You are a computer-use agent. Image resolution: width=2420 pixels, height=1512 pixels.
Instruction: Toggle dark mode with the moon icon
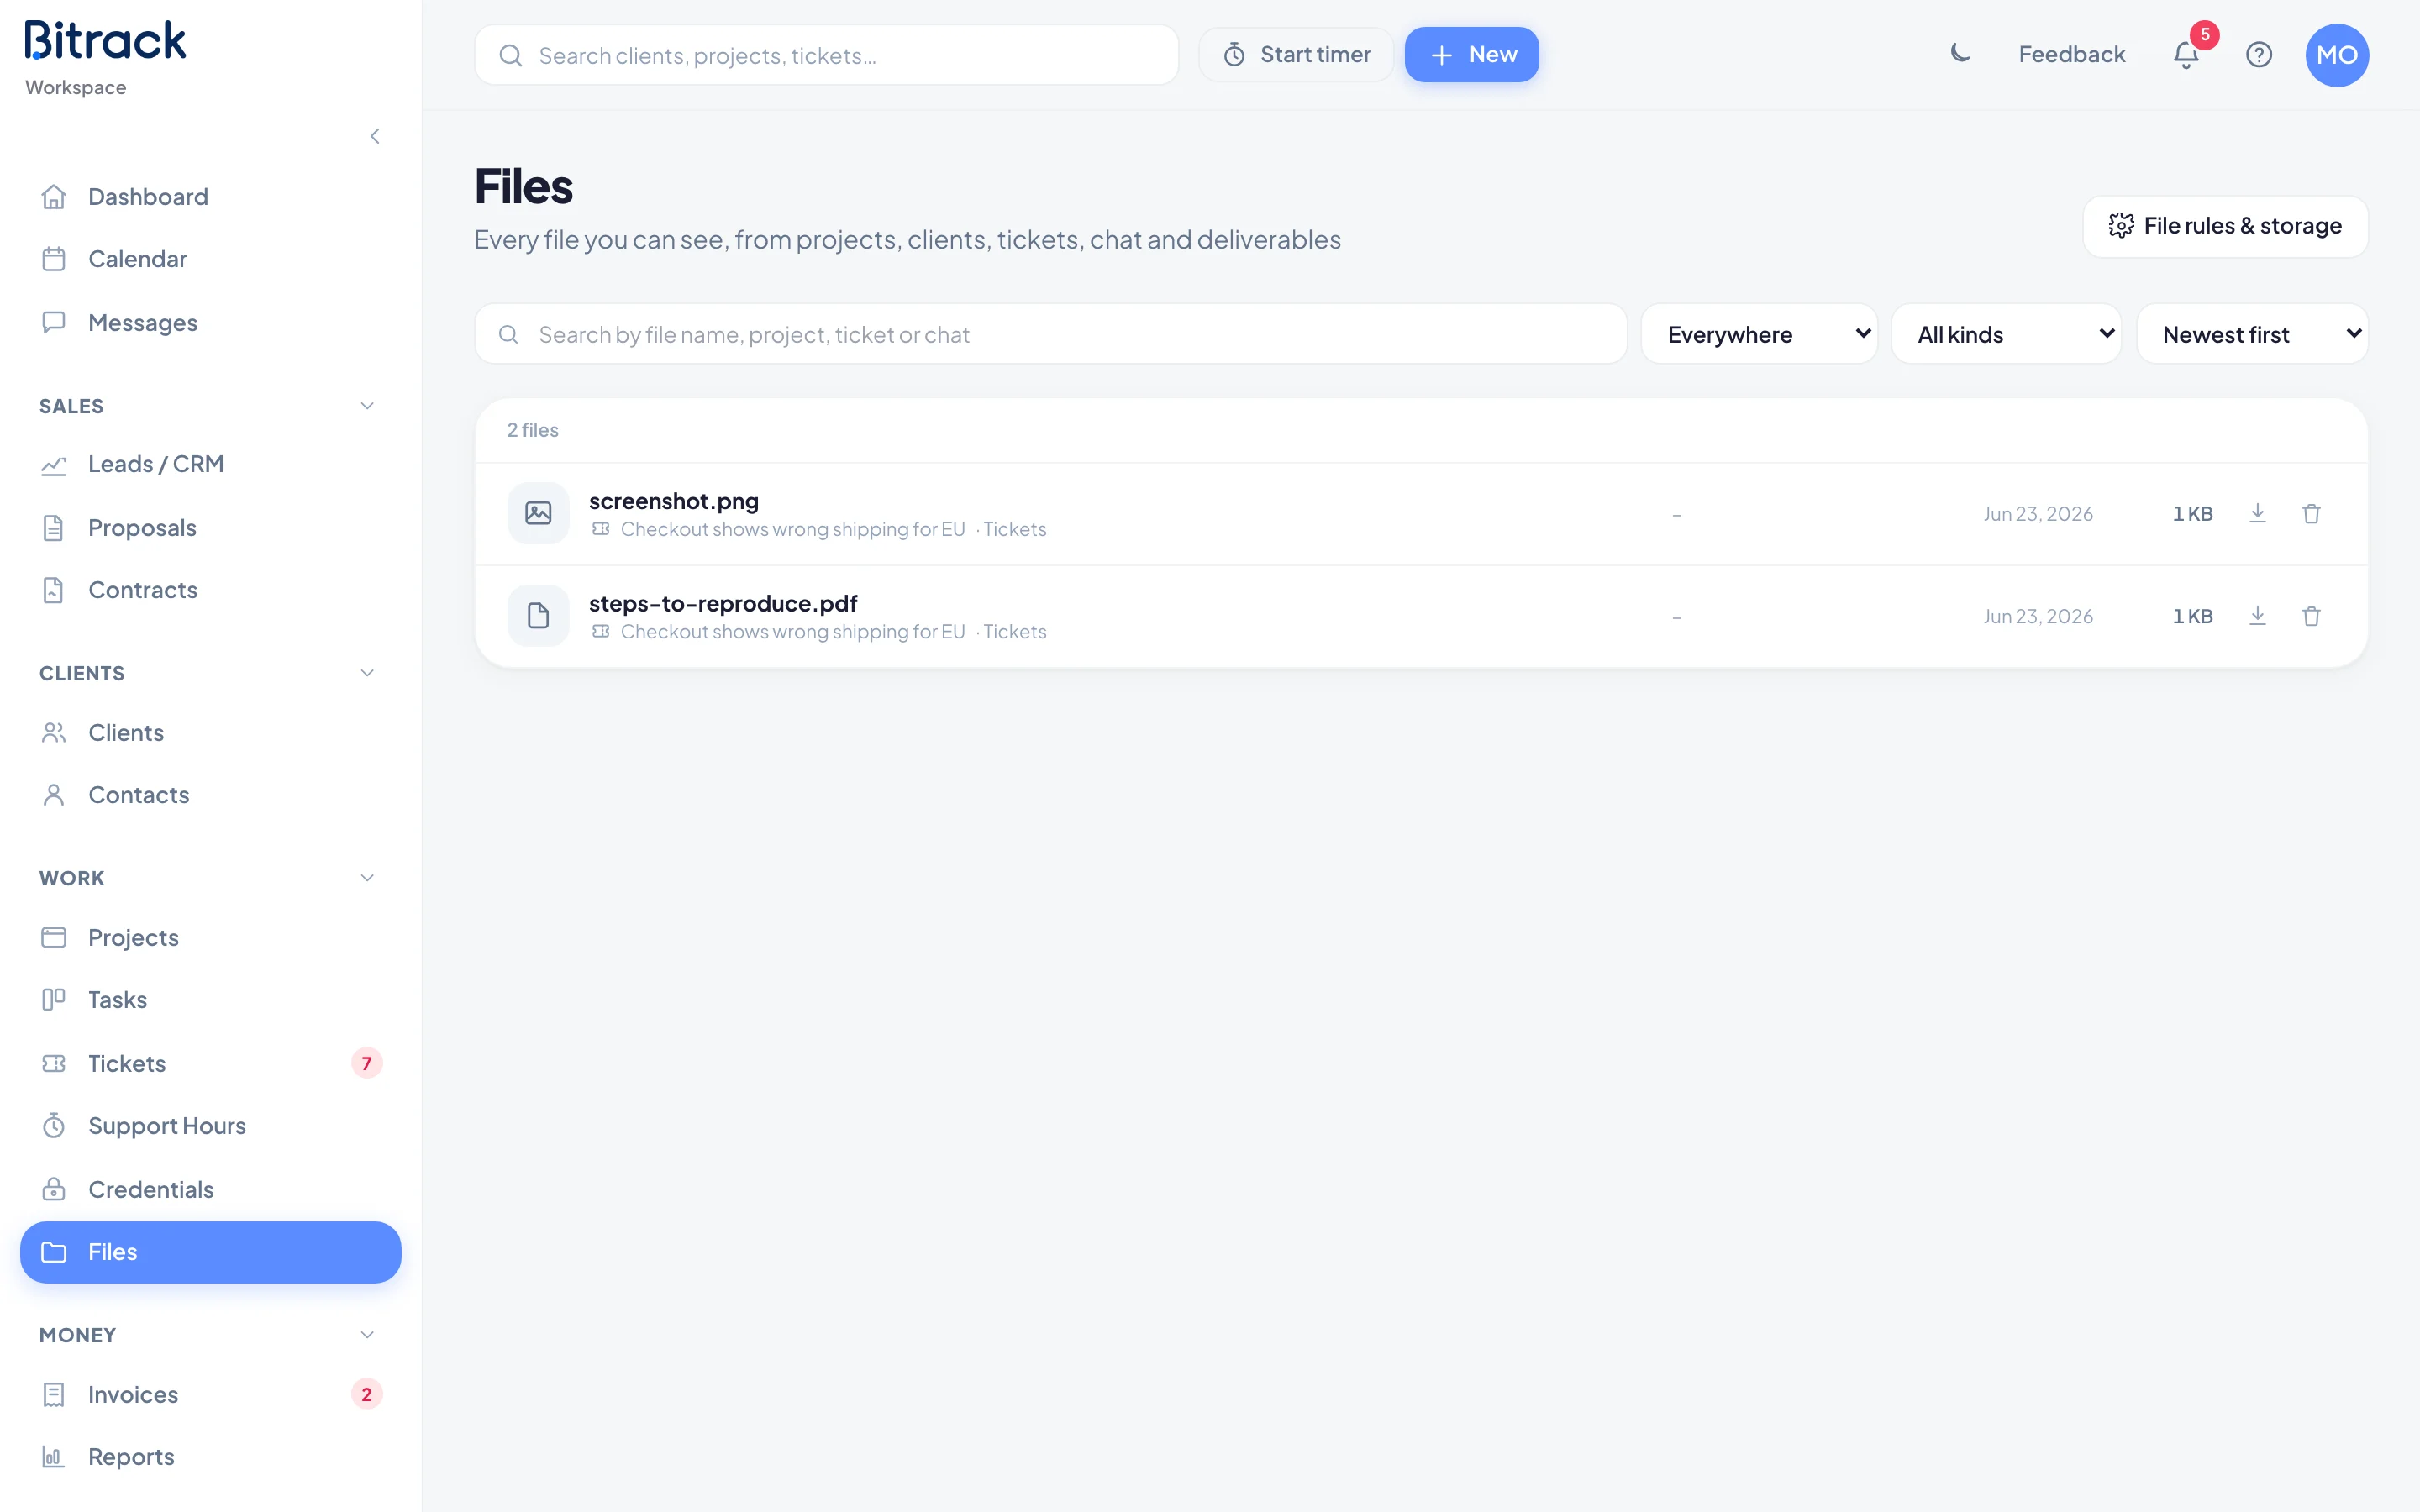pyautogui.click(x=1960, y=54)
